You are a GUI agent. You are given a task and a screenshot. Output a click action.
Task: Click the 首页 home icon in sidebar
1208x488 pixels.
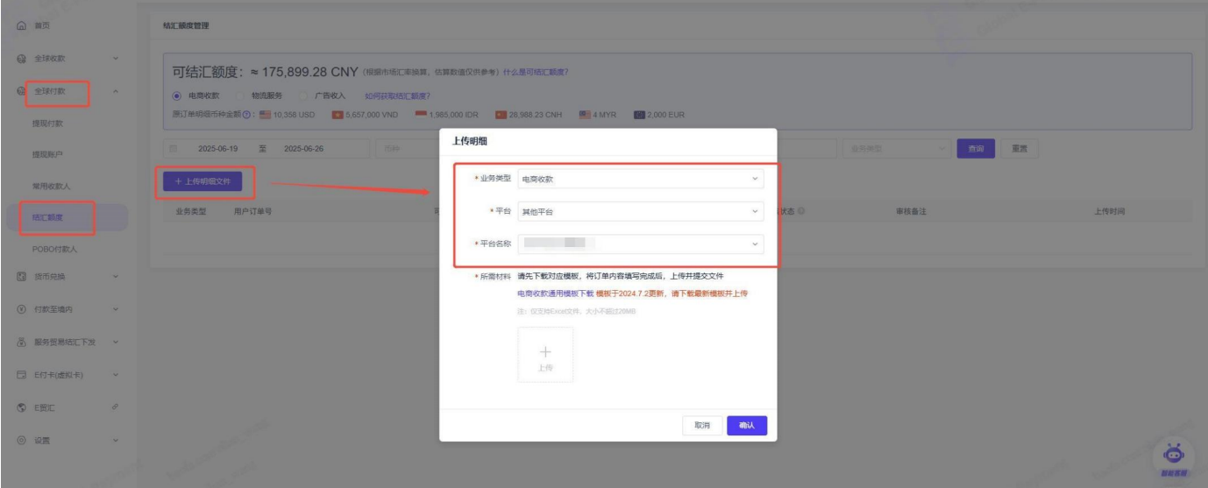pos(20,26)
